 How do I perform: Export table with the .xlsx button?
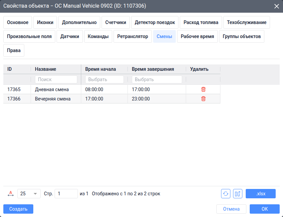tap(261, 194)
